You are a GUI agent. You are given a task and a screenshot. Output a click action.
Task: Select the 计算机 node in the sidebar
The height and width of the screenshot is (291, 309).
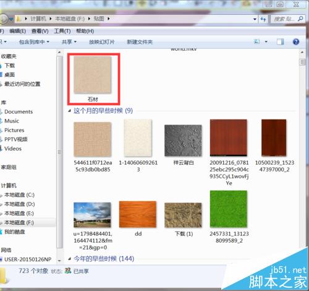click(9, 185)
